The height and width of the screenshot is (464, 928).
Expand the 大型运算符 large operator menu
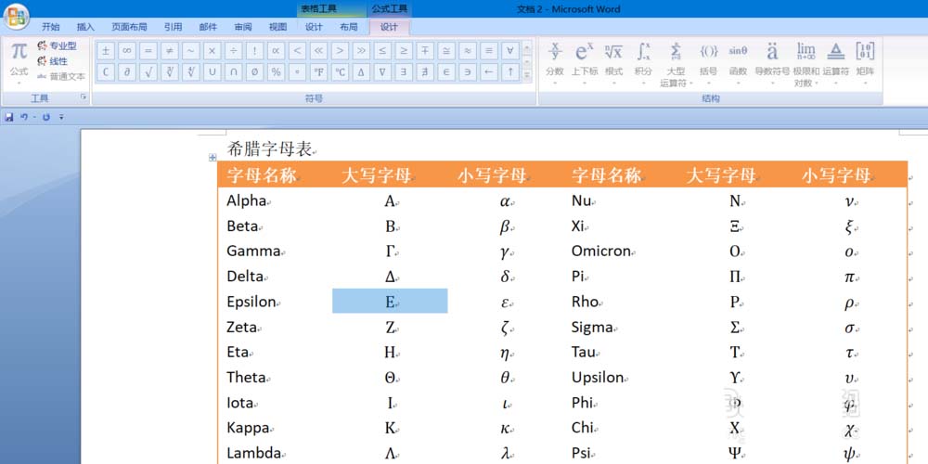pos(676,65)
